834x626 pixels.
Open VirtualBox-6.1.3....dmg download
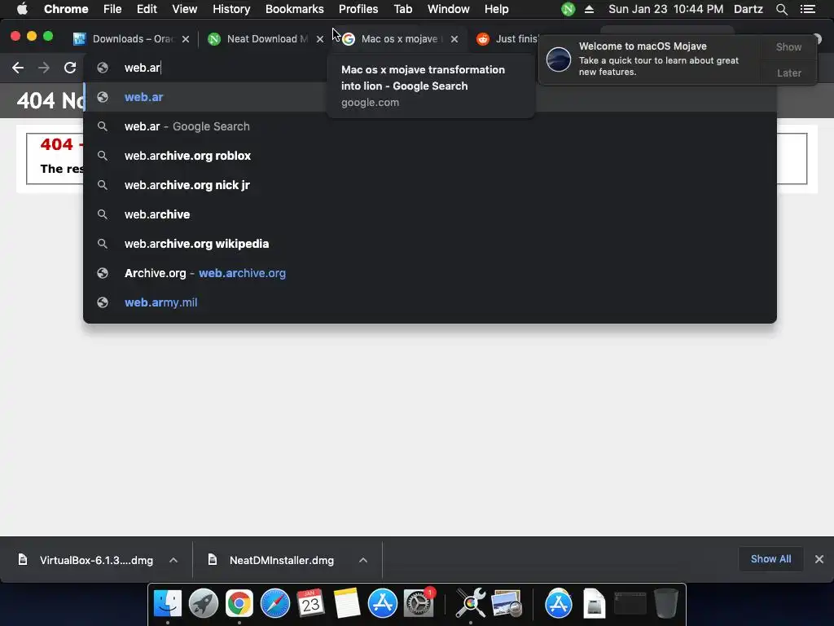click(96, 560)
